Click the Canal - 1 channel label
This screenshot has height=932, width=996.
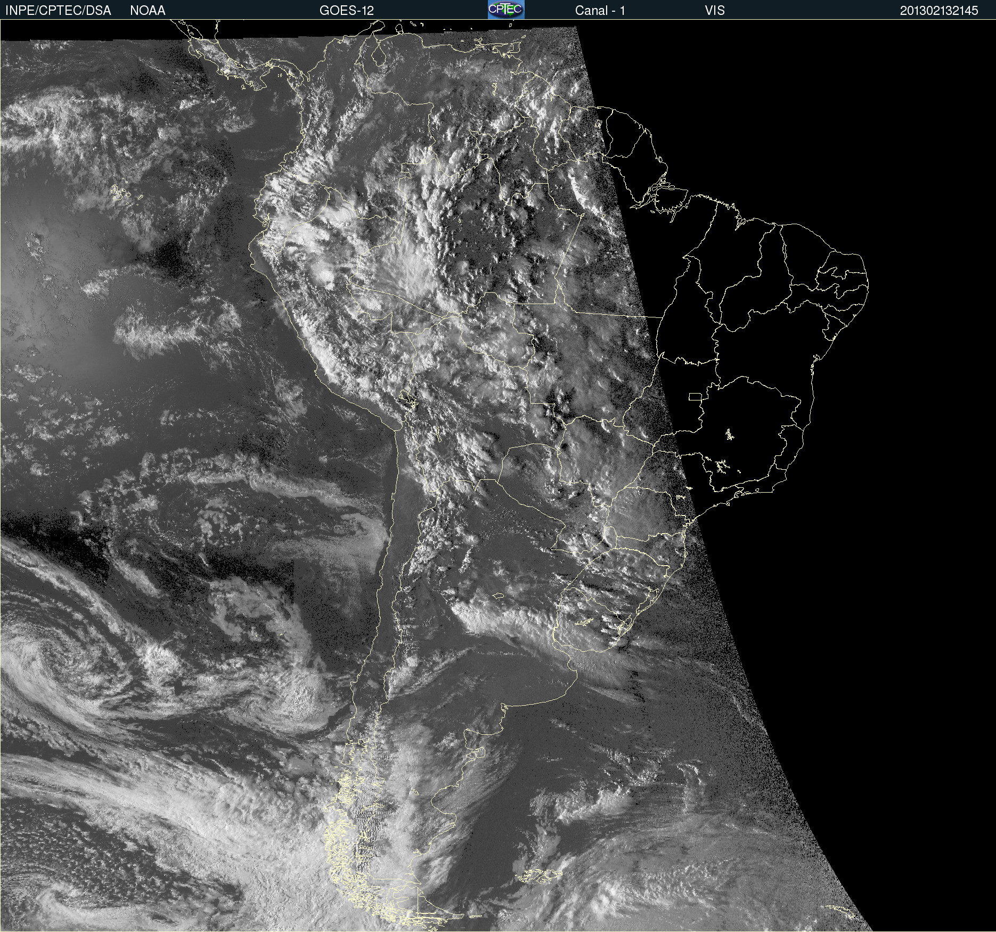[600, 11]
